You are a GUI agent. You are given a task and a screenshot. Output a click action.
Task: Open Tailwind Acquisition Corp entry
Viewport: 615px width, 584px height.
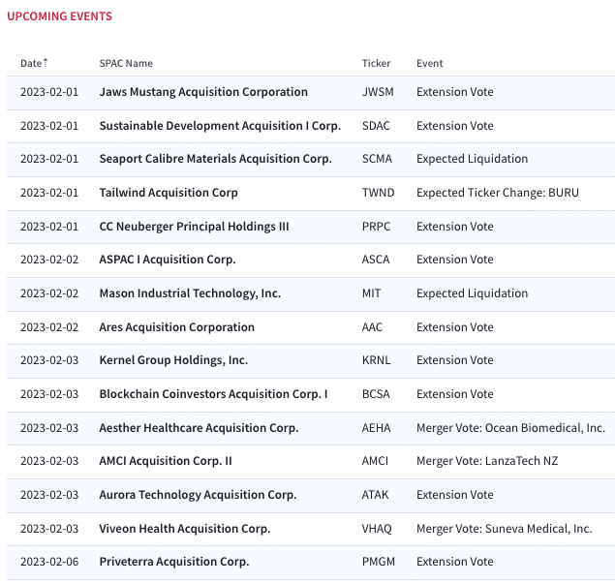click(x=169, y=193)
